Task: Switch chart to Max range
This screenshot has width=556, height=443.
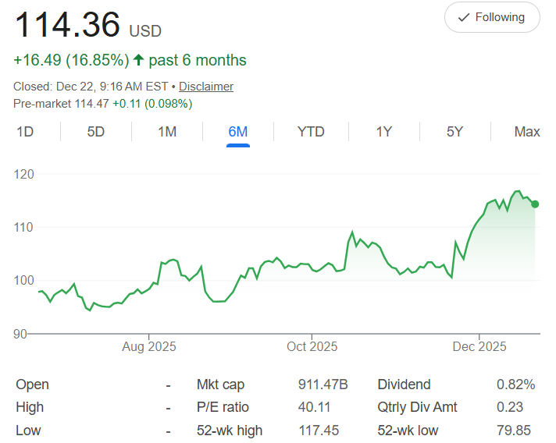Action: (x=527, y=132)
